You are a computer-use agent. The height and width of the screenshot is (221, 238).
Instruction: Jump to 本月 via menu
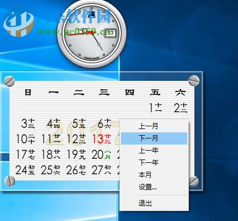154,174
